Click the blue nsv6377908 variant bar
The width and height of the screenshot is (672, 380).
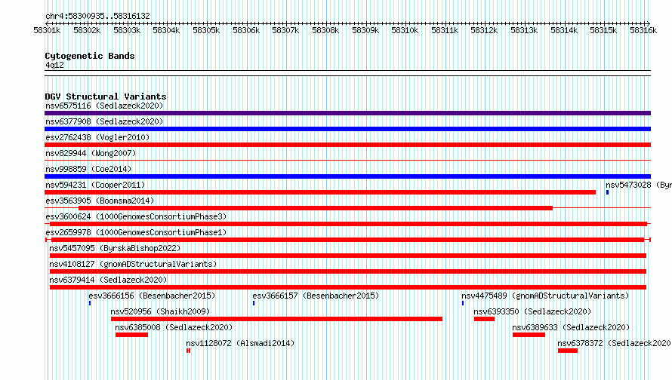pos(347,129)
